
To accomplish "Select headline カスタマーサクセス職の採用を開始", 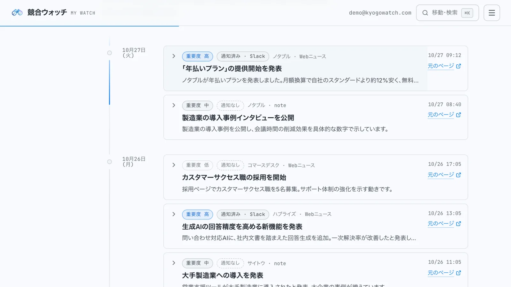I will pos(234,177).
